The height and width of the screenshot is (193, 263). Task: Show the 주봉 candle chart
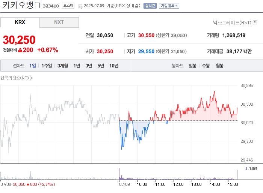206,66
